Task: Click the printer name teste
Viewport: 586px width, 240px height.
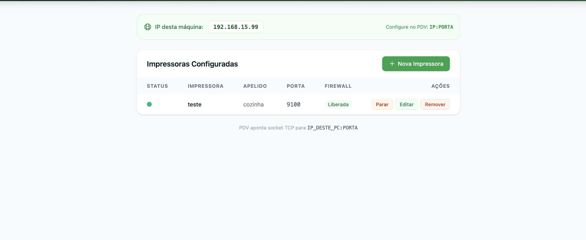Action: (x=194, y=104)
